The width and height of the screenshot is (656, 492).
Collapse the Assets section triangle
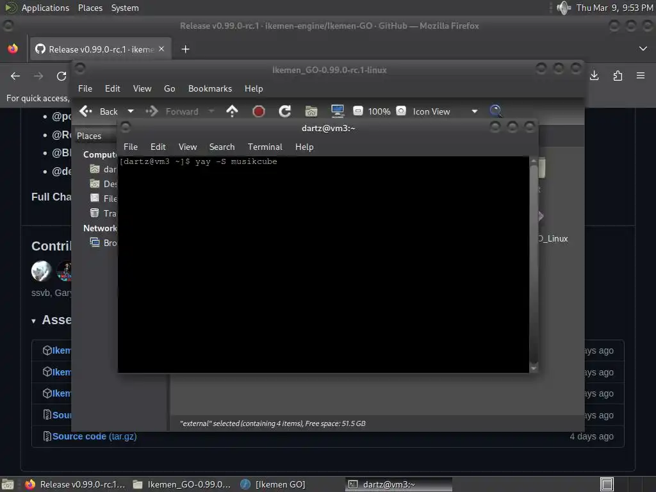pyautogui.click(x=33, y=321)
